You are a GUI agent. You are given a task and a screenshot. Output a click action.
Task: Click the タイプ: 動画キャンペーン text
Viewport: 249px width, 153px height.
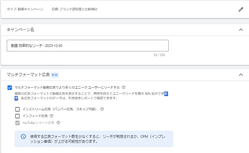[x=25, y=9]
